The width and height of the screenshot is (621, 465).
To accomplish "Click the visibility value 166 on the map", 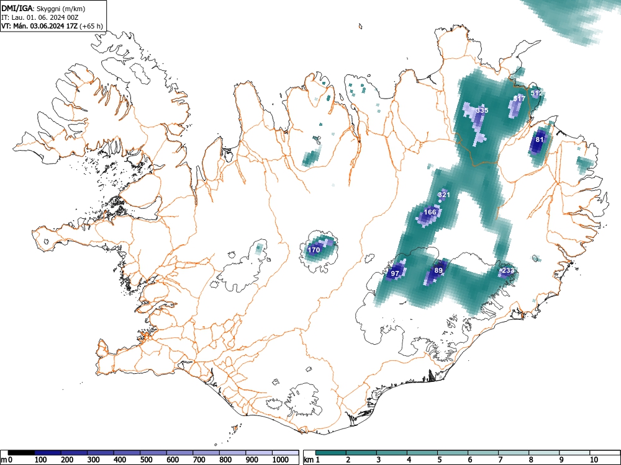I will pyautogui.click(x=430, y=212).
